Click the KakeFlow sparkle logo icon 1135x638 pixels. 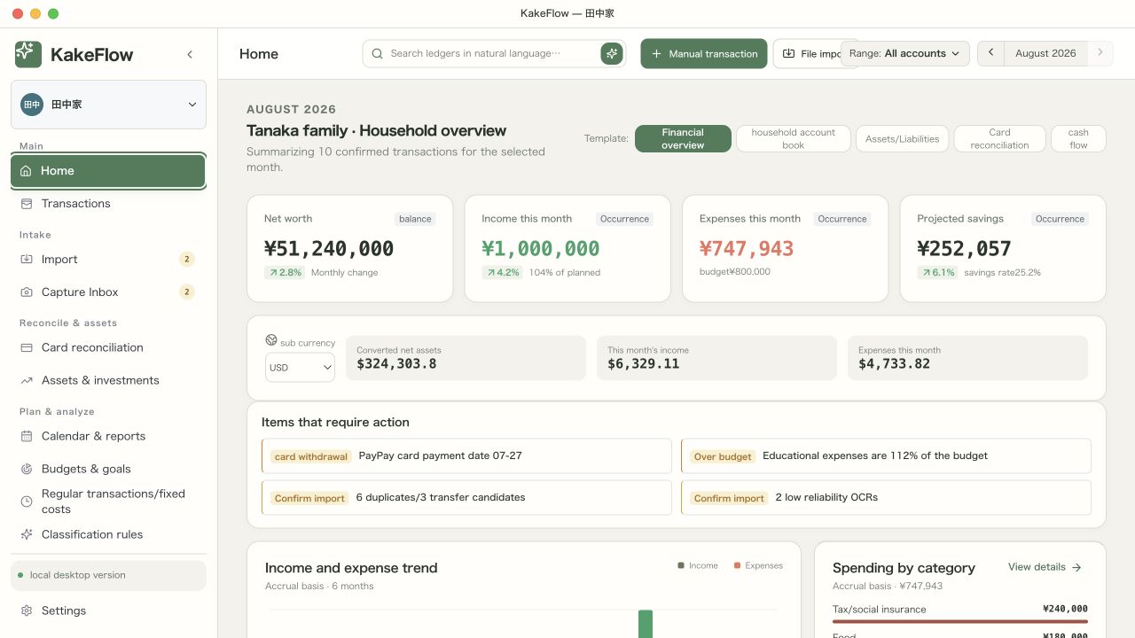tap(28, 54)
